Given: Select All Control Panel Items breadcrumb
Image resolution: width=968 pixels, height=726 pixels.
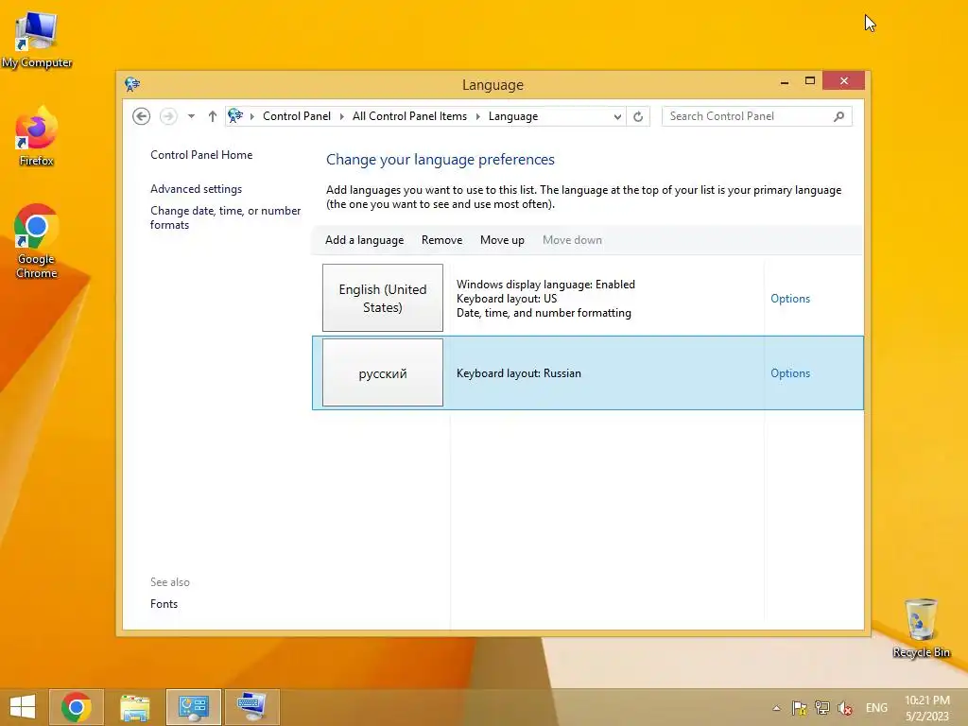Looking at the screenshot, I should click(x=409, y=116).
